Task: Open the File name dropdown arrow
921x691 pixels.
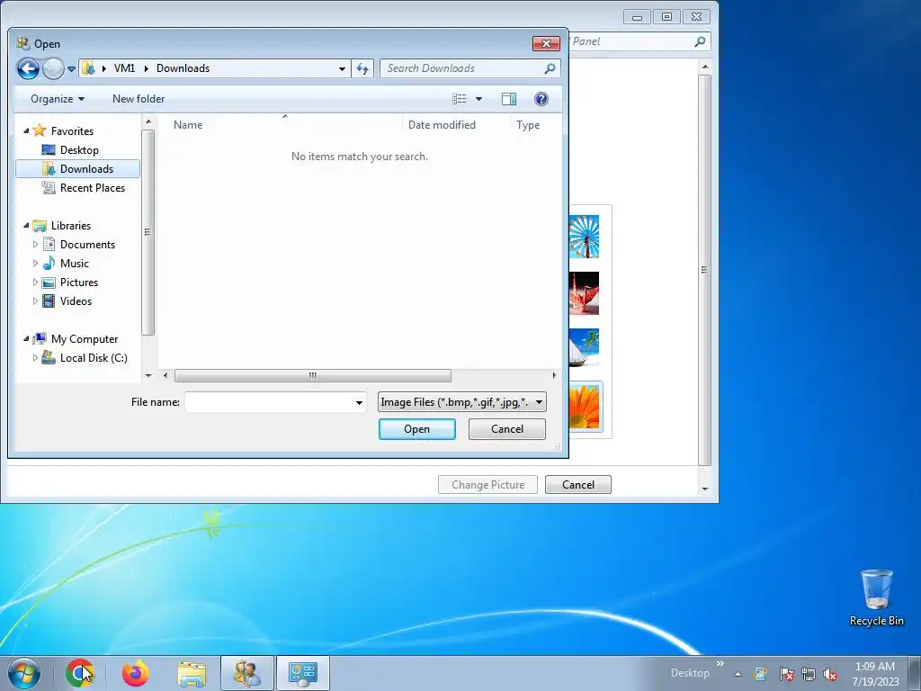Action: pos(359,402)
